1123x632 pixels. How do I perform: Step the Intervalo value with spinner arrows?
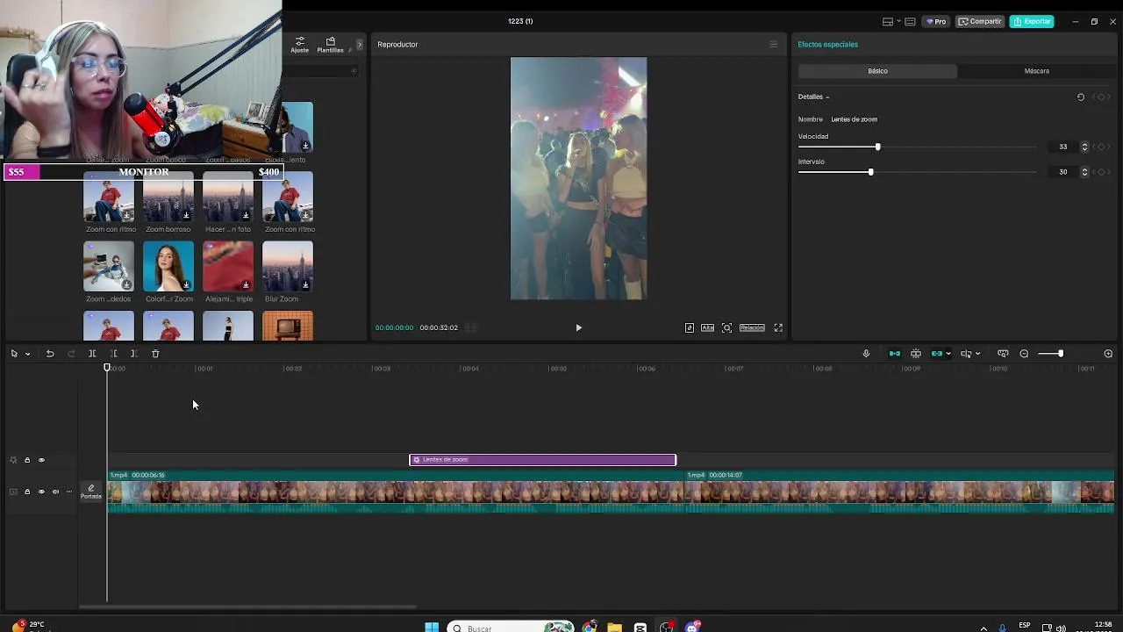(x=1084, y=172)
